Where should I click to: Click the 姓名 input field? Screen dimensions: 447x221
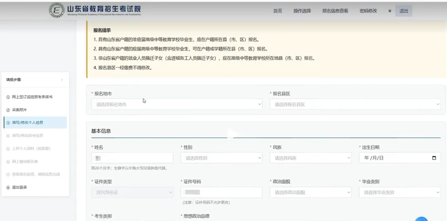(x=132, y=158)
